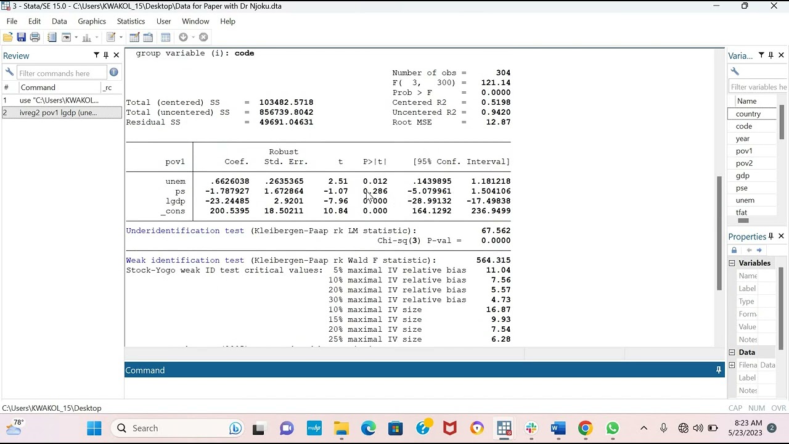Expand the Viewer dropdown arrow

click(76, 37)
